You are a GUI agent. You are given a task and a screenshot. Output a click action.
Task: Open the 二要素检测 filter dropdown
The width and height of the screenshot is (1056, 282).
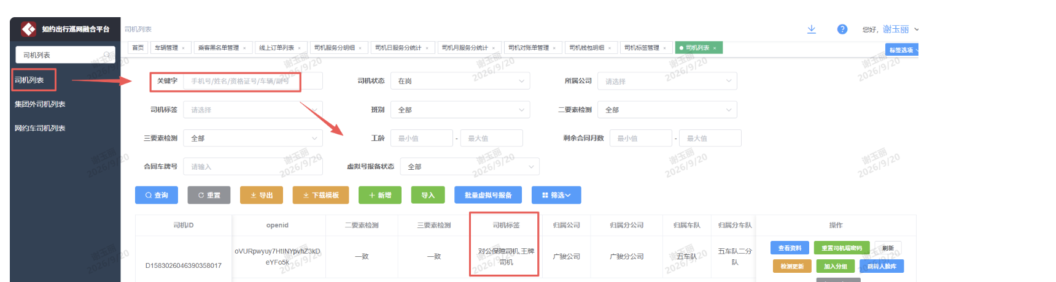(668, 110)
